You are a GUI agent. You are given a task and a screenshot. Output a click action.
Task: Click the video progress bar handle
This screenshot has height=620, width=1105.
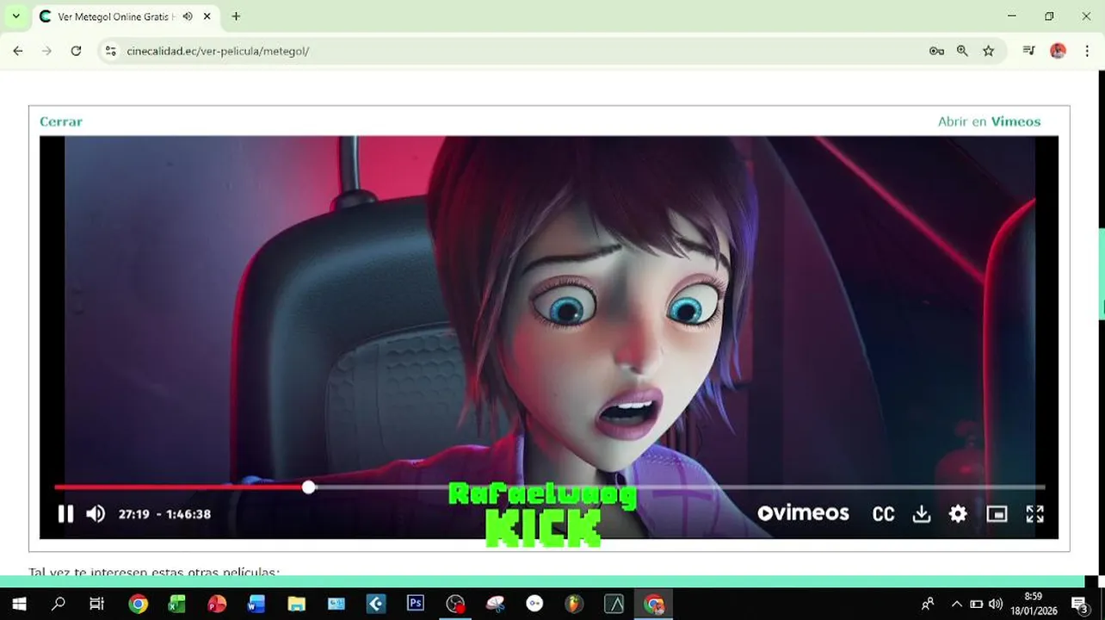309,487
